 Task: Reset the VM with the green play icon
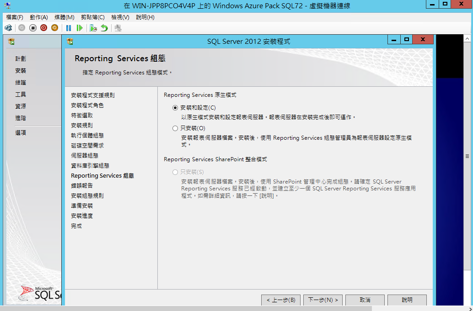pyautogui.click(x=80, y=28)
